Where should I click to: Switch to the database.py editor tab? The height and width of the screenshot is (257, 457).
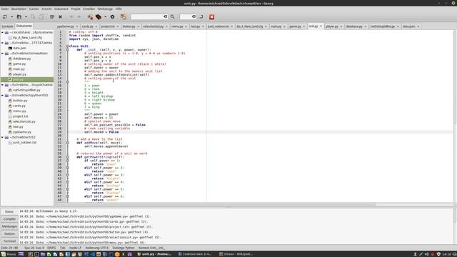pyautogui.click(x=354, y=26)
